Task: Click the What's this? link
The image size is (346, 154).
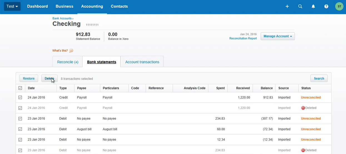Action: (60, 51)
